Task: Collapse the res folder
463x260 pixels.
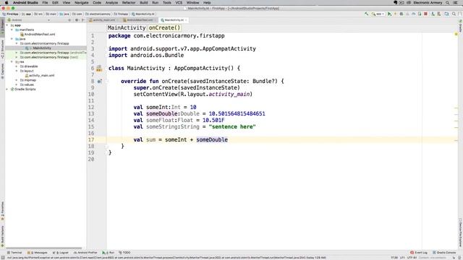Action: [12, 62]
